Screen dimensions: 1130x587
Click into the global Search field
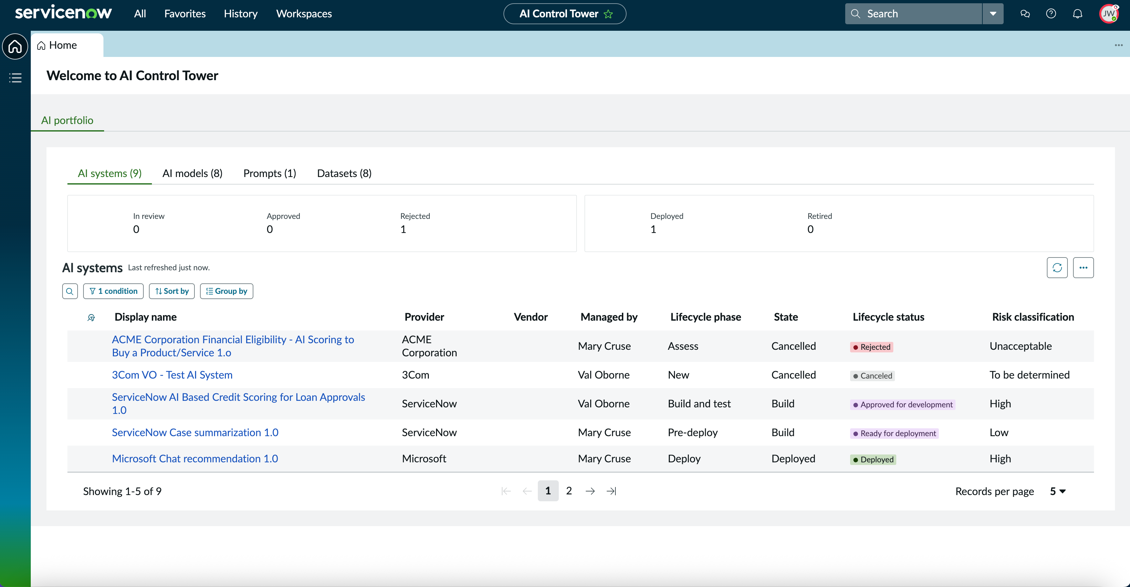[913, 14]
